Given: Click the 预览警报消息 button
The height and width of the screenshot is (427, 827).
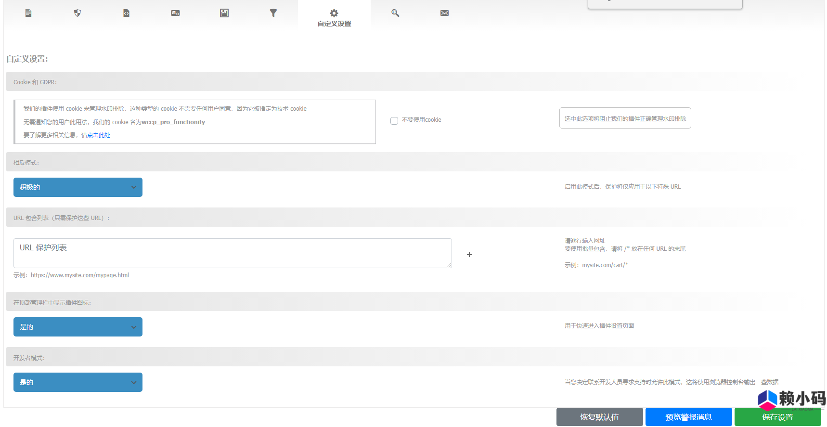Looking at the screenshot, I should (x=688, y=417).
